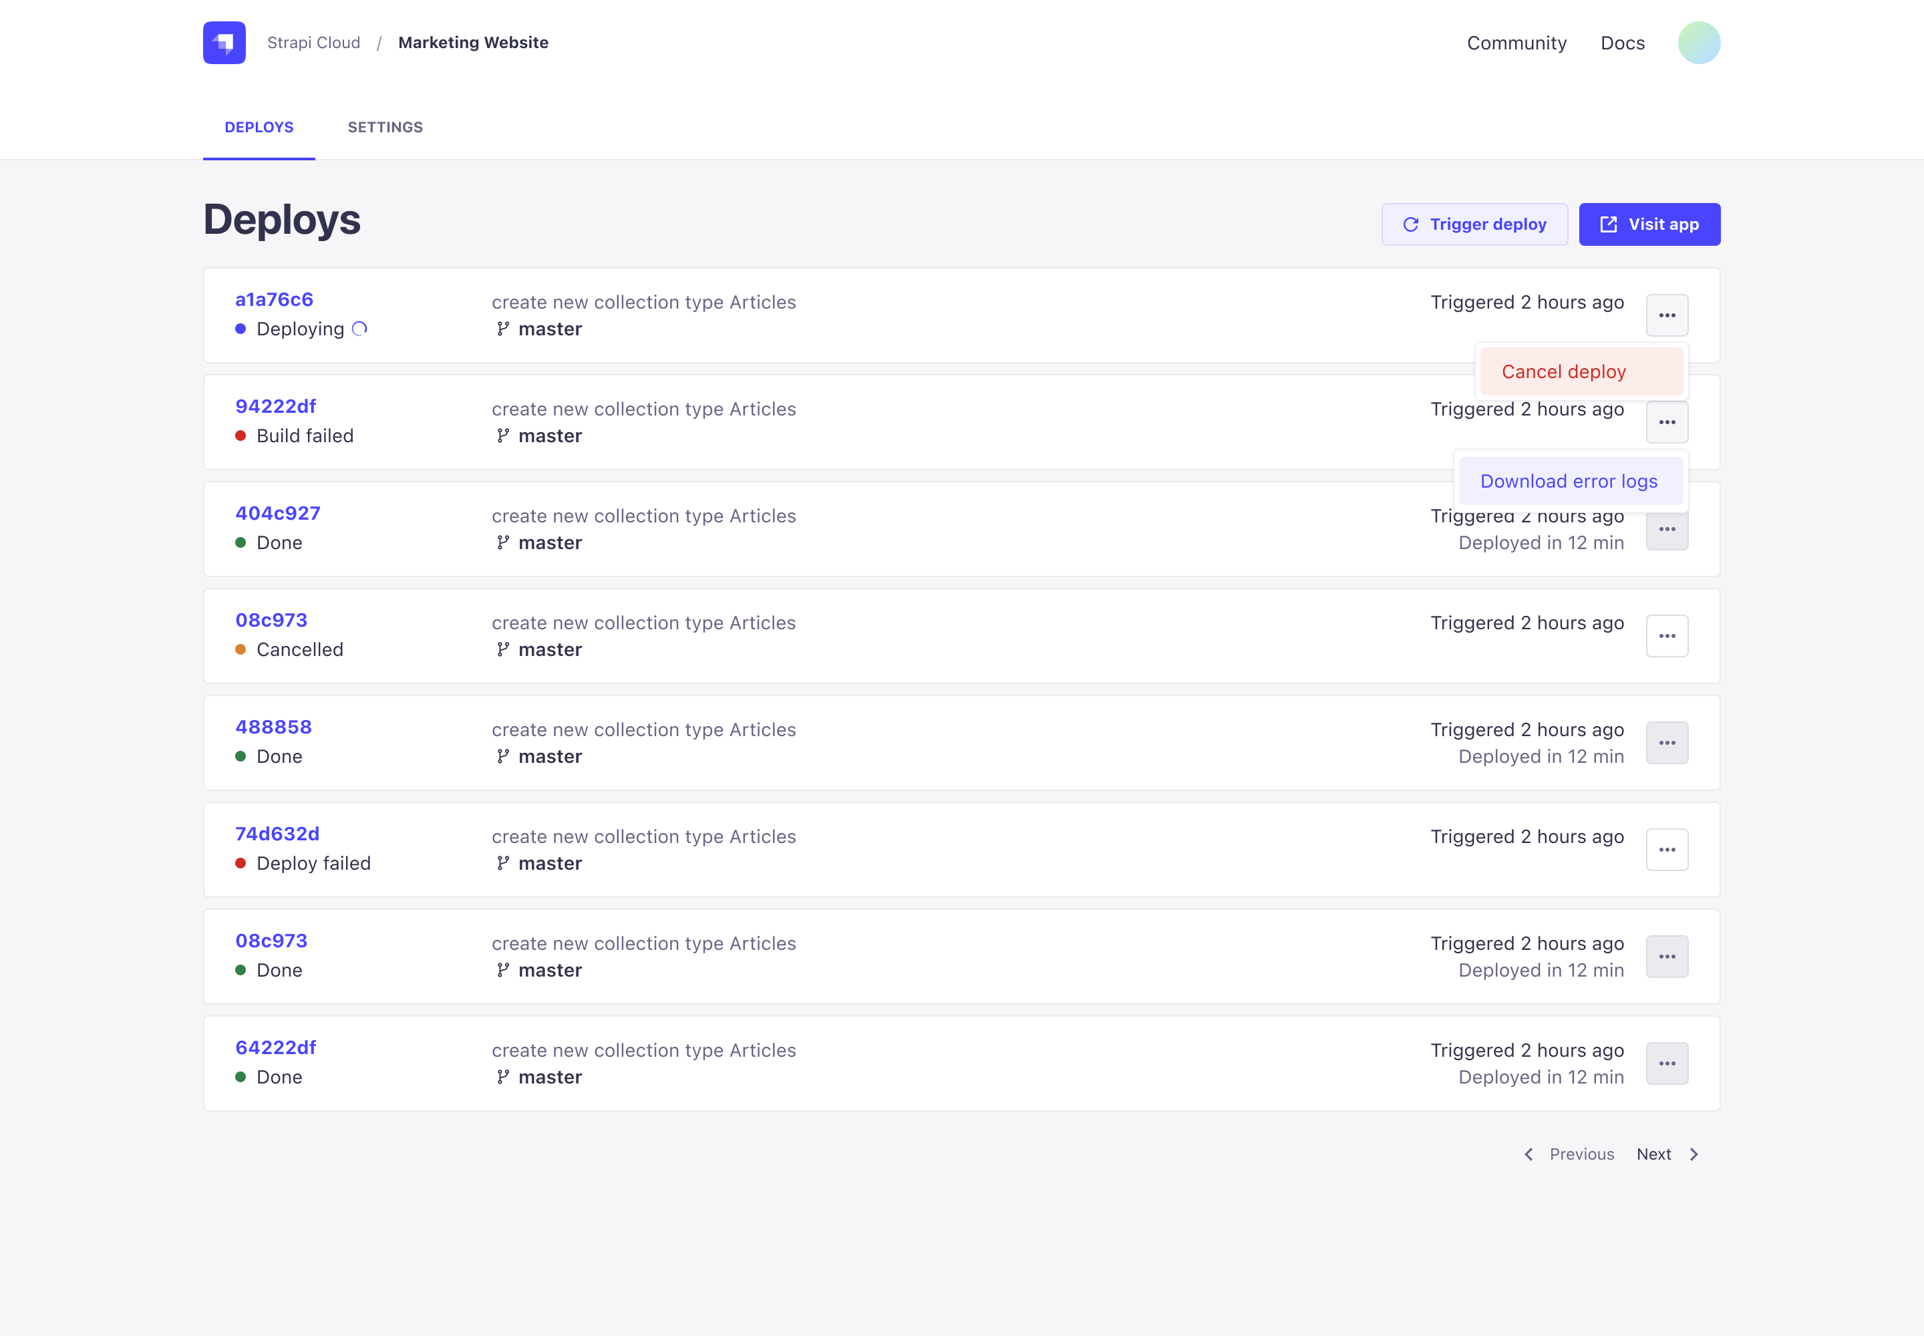Switch to the Settings tab
Image resolution: width=1924 pixels, height=1336 pixels.
point(385,127)
